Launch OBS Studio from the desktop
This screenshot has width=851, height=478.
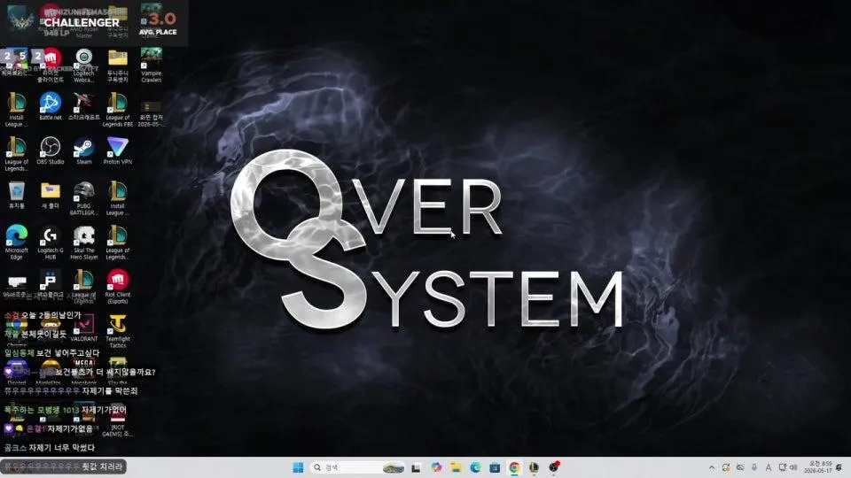50,150
